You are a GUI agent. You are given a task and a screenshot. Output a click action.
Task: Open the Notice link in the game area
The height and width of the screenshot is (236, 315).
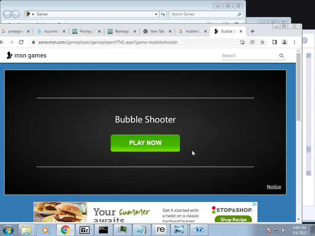(x=274, y=187)
